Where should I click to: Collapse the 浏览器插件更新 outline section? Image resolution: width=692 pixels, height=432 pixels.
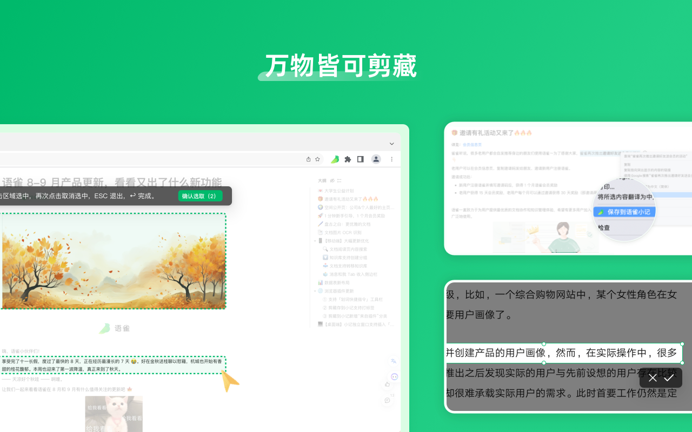[x=315, y=290]
